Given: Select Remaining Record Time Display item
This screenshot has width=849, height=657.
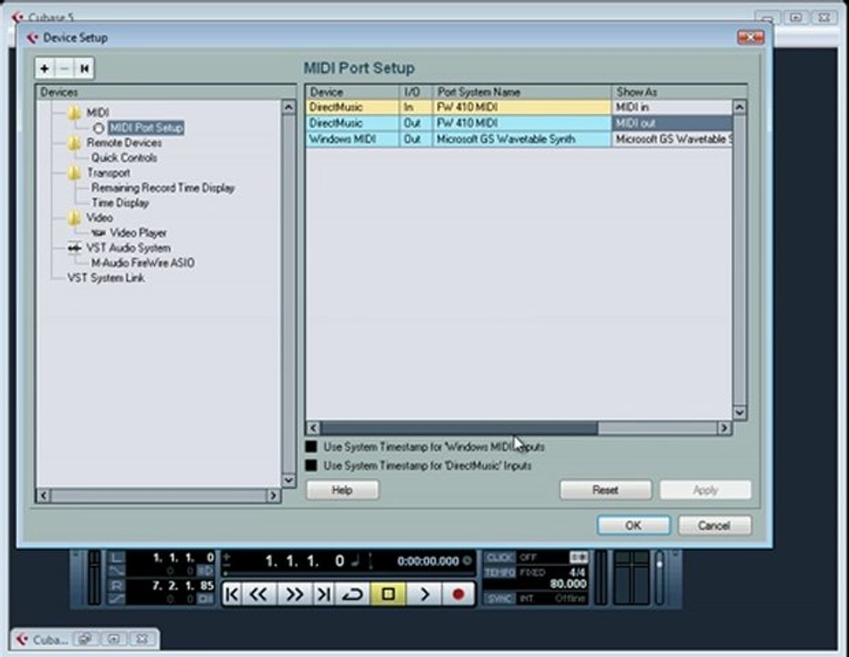Looking at the screenshot, I should (163, 188).
